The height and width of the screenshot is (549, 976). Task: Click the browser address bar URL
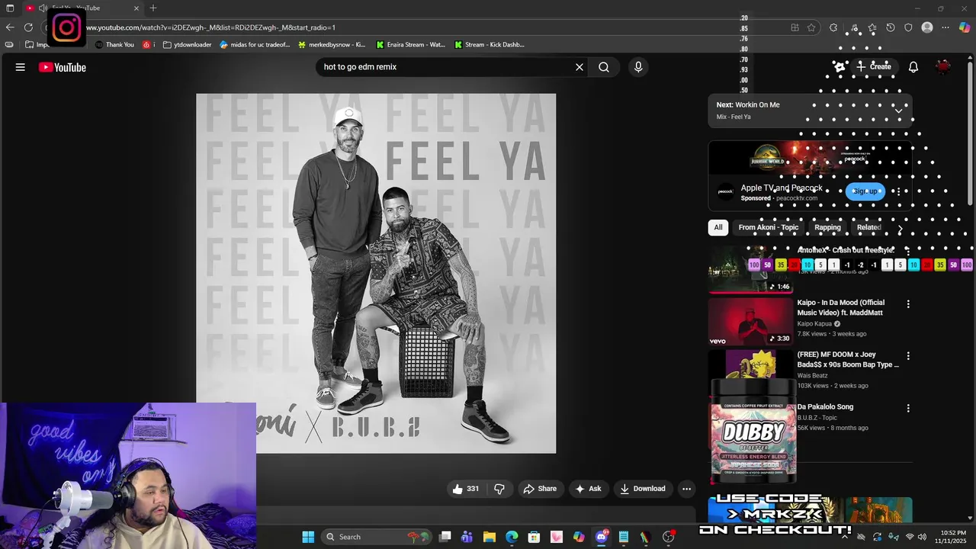tap(210, 27)
